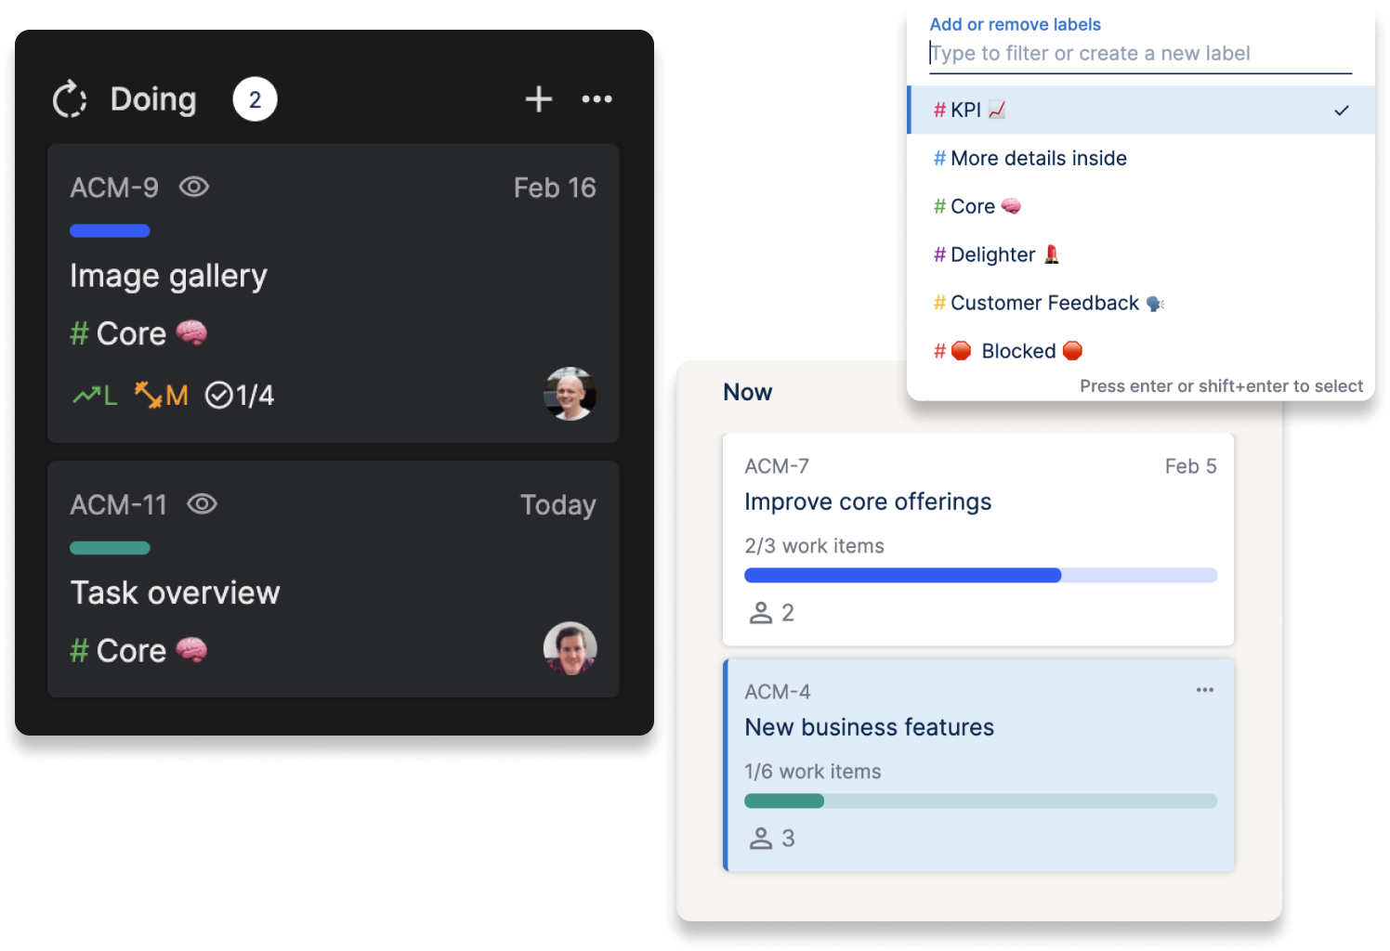Viewport: 1390px width, 951px height.
Task: Toggle watch eye icon on ACM-9
Action: coord(194,187)
